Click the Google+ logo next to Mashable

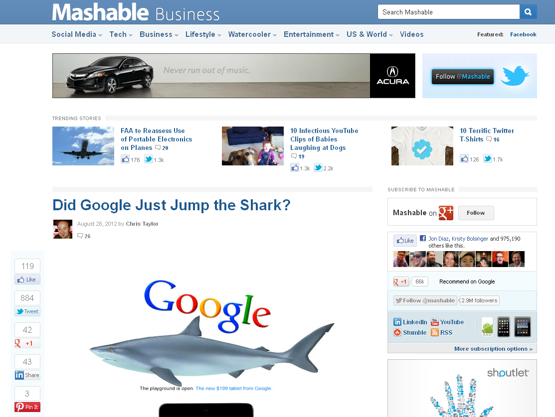click(446, 213)
